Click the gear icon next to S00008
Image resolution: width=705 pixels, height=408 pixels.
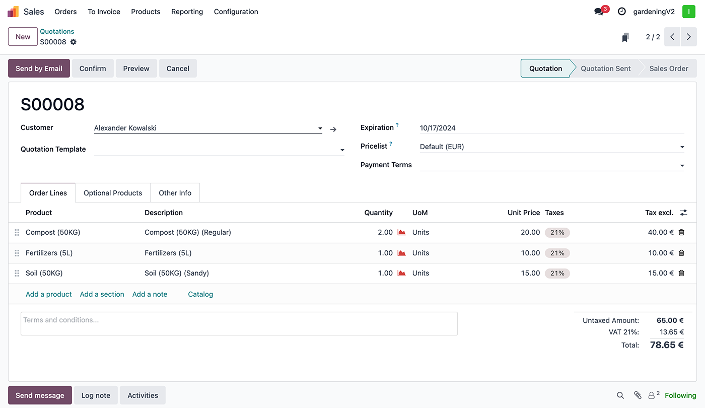point(74,42)
